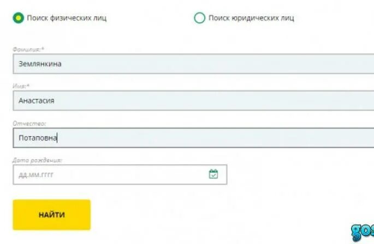Click the дд.мм.гггг placeholder text
The height and width of the screenshot is (244, 374).
[36, 175]
